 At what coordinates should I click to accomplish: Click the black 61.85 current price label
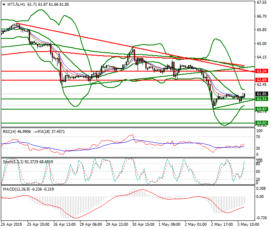[262, 94]
